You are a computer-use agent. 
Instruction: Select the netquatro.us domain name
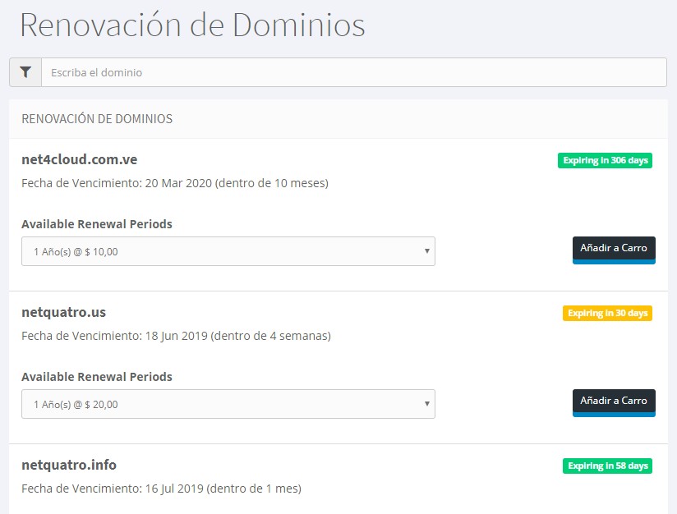pyautogui.click(x=63, y=313)
